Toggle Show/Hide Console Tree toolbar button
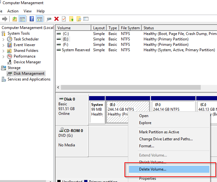This screenshot has width=217, height=182. point(22,19)
